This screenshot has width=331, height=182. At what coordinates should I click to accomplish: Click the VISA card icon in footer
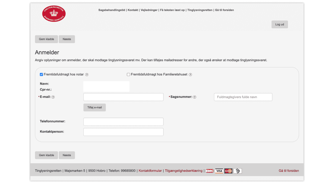point(219,171)
